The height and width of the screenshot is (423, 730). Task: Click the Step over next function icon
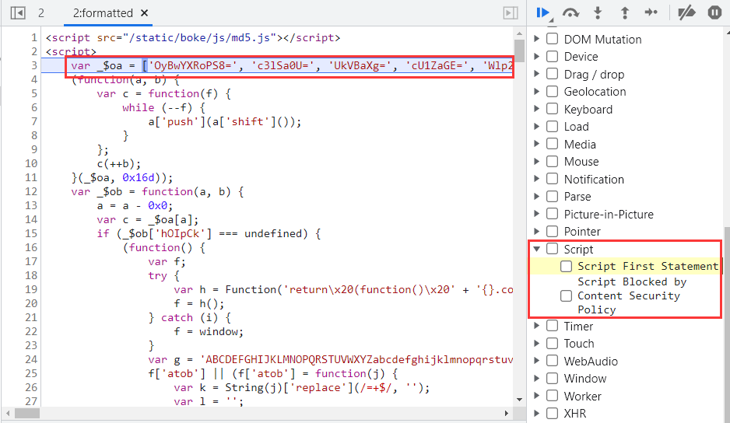(571, 12)
